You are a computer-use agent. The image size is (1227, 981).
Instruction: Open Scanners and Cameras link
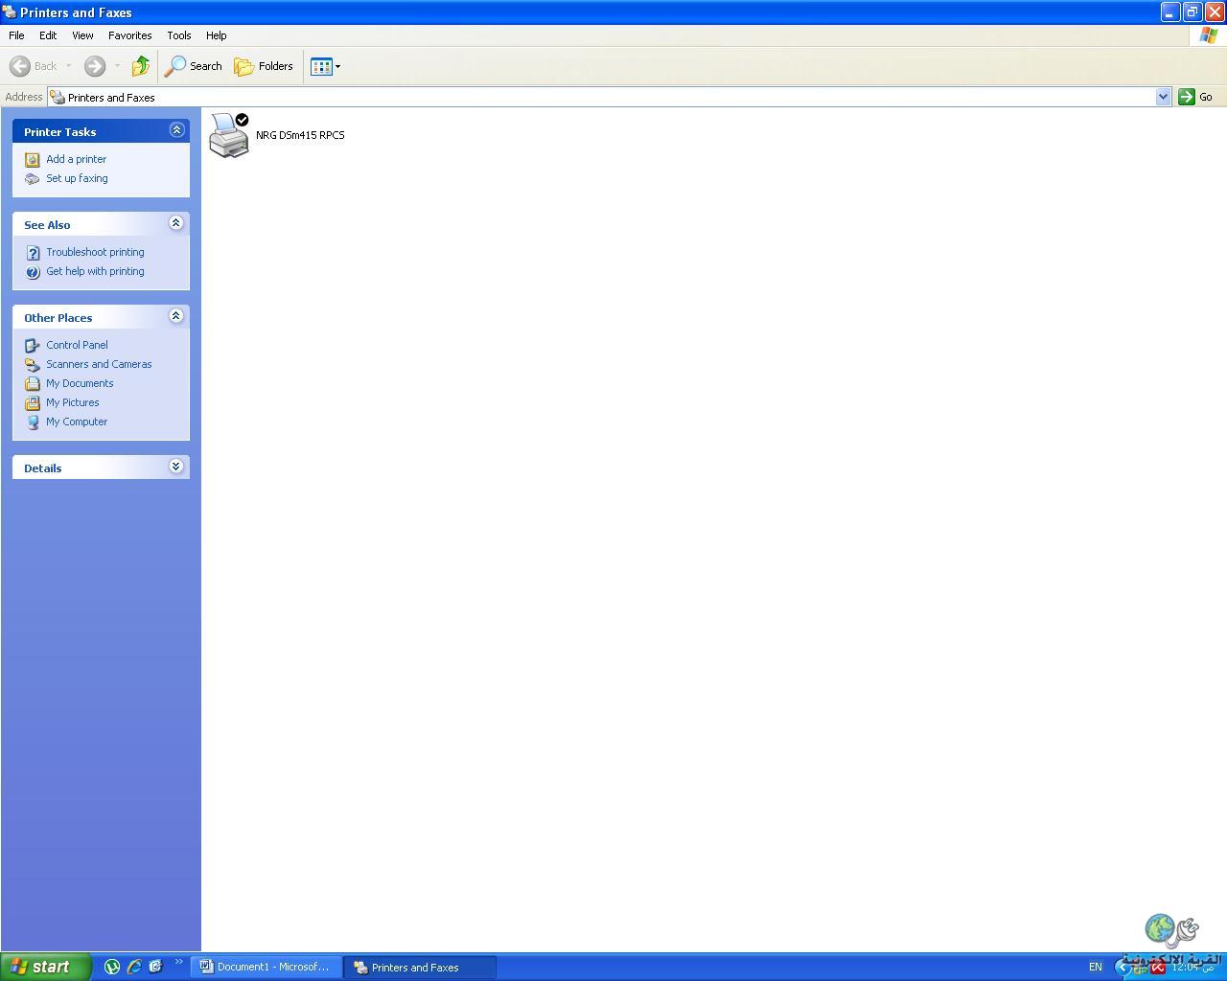point(99,364)
